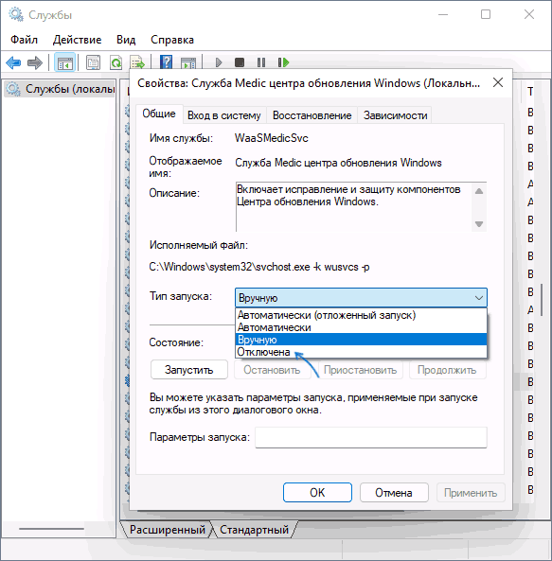Image resolution: width=552 pixels, height=561 pixels.
Task: Close the service properties dialog
Action: [498, 82]
